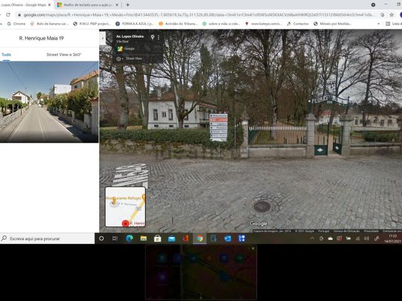Click the R. Henrique Maia 19 title
The height and width of the screenshot is (301, 402).
41,38
